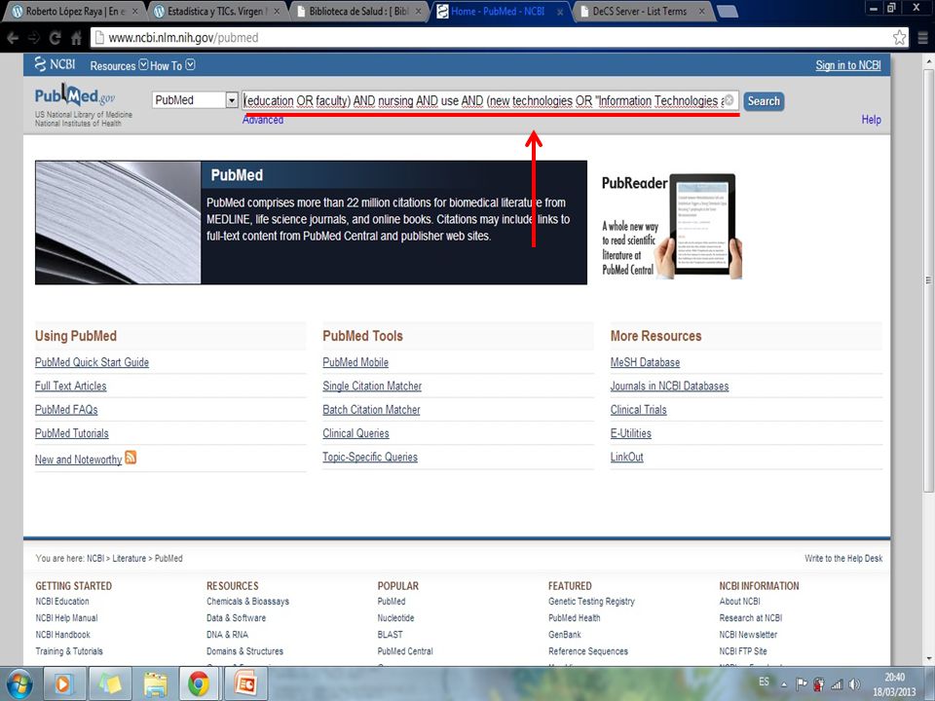Open LinkOut link
This screenshot has height=701, width=935.
click(x=626, y=458)
